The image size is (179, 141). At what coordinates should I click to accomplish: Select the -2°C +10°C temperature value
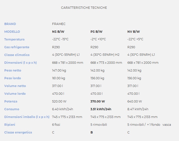pyautogui.click(x=98, y=39)
